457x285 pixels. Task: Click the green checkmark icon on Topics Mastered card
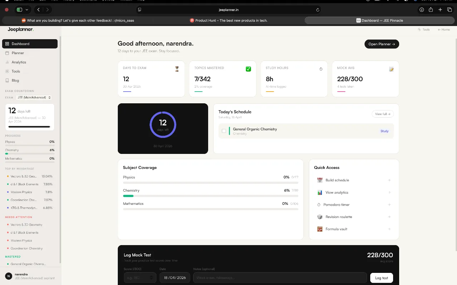coord(248,69)
